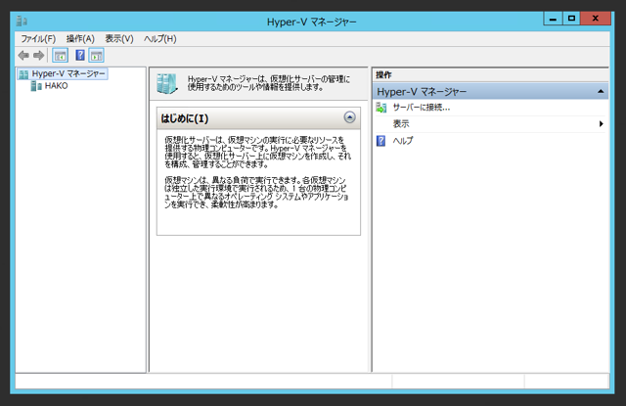The width and height of the screenshot is (626, 406).
Task: Minimize the Hyper-V マネージャー window
Action: [553, 19]
